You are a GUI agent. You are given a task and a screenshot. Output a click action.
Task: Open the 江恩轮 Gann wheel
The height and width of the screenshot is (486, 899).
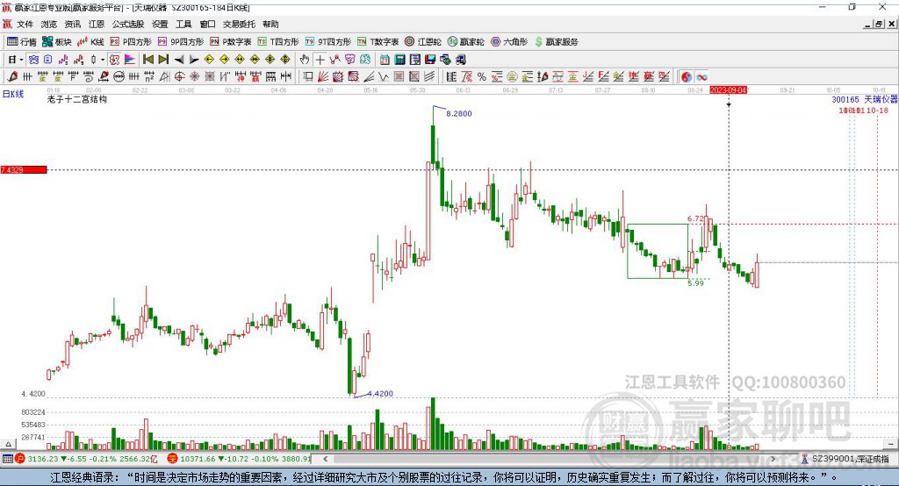pos(423,42)
